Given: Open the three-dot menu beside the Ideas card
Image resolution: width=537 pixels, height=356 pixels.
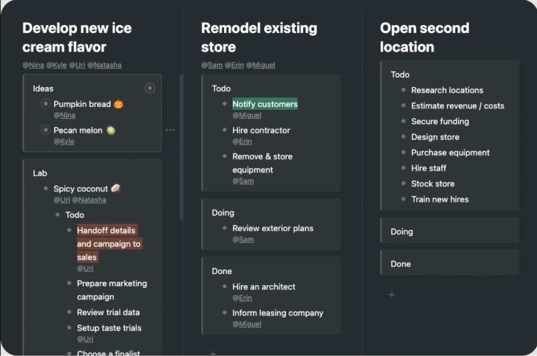Looking at the screenshot, I should (x=170, y=130).
